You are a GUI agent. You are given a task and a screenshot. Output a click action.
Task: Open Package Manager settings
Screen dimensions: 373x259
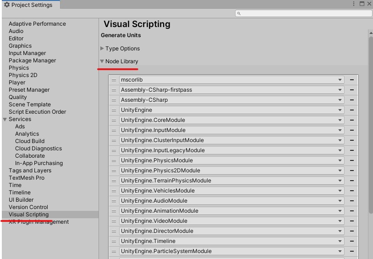click(33, 61)
